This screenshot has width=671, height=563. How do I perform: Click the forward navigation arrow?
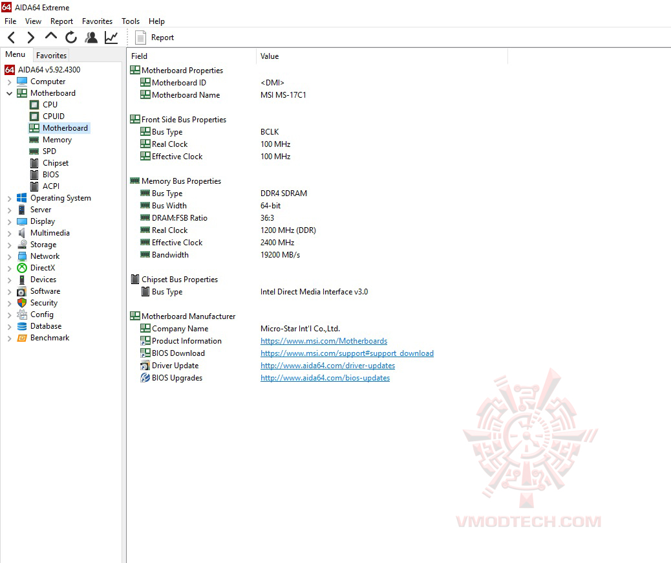pyautogui.click(x=30, y=38)
